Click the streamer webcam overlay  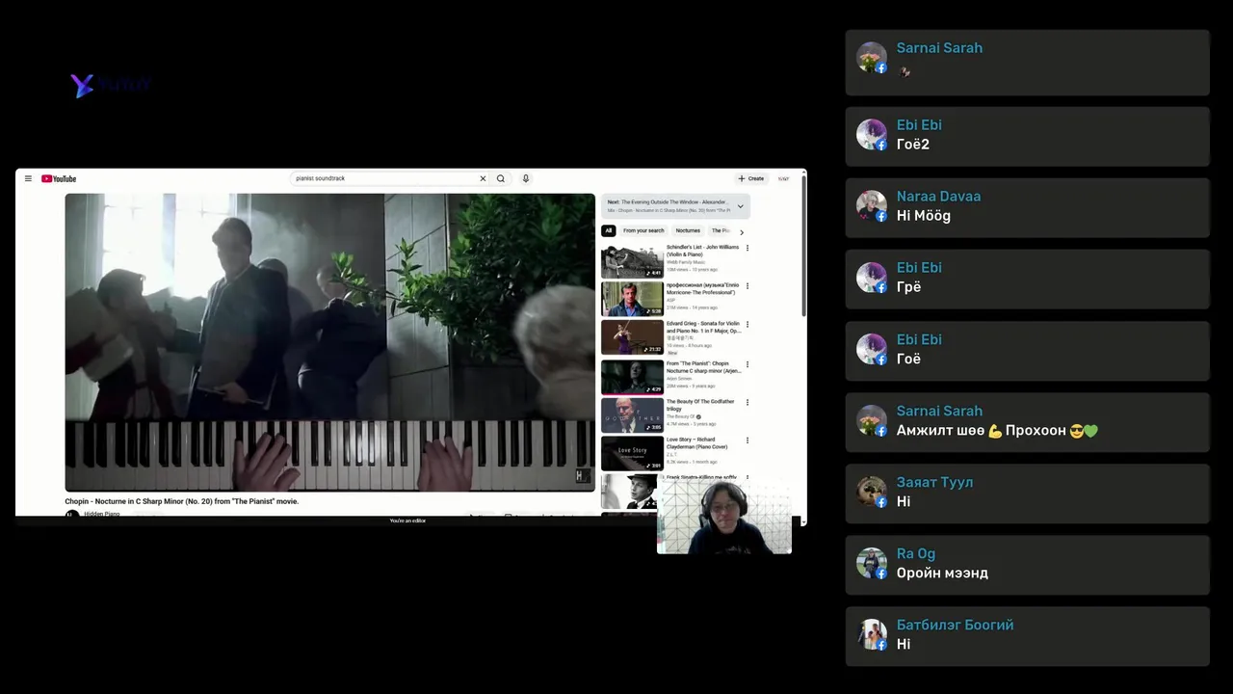click(x=723, y=518)
